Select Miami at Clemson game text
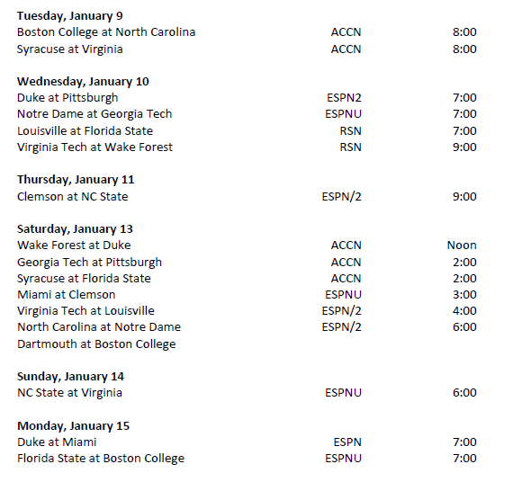 click(66, 295)
